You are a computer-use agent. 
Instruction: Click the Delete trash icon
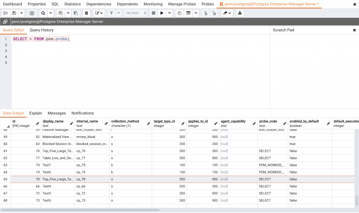pos(86,13)
